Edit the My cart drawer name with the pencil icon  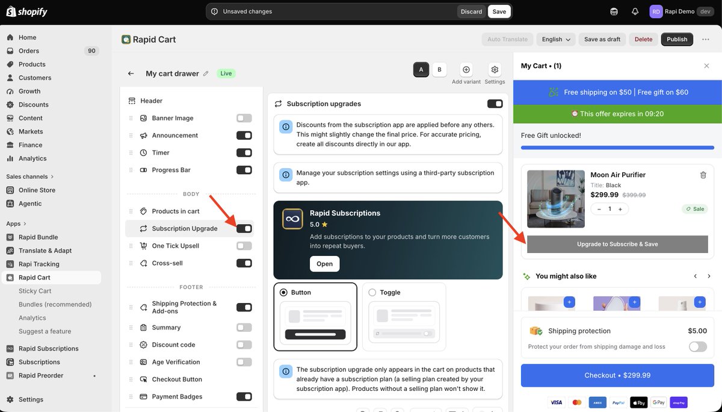click(206, 73)
